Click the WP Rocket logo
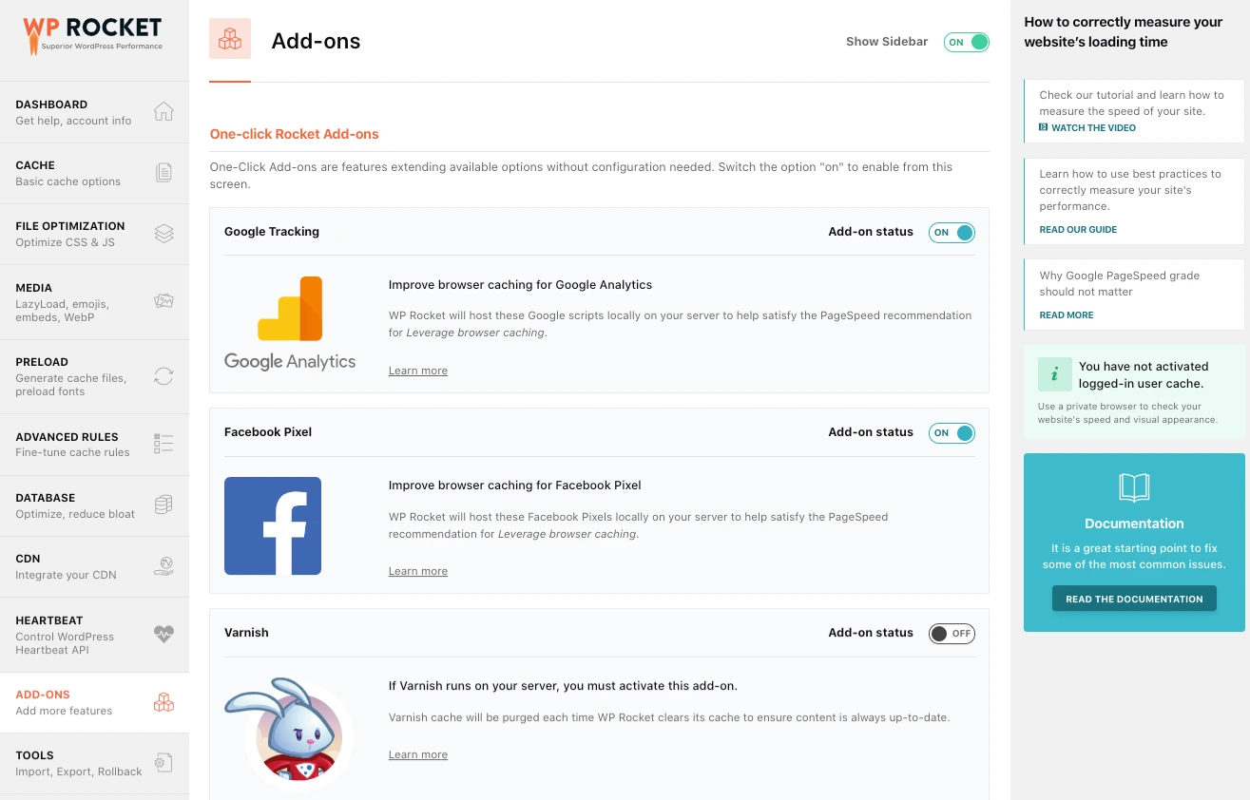Screen dimensions: 1250x800 point(93,35)
